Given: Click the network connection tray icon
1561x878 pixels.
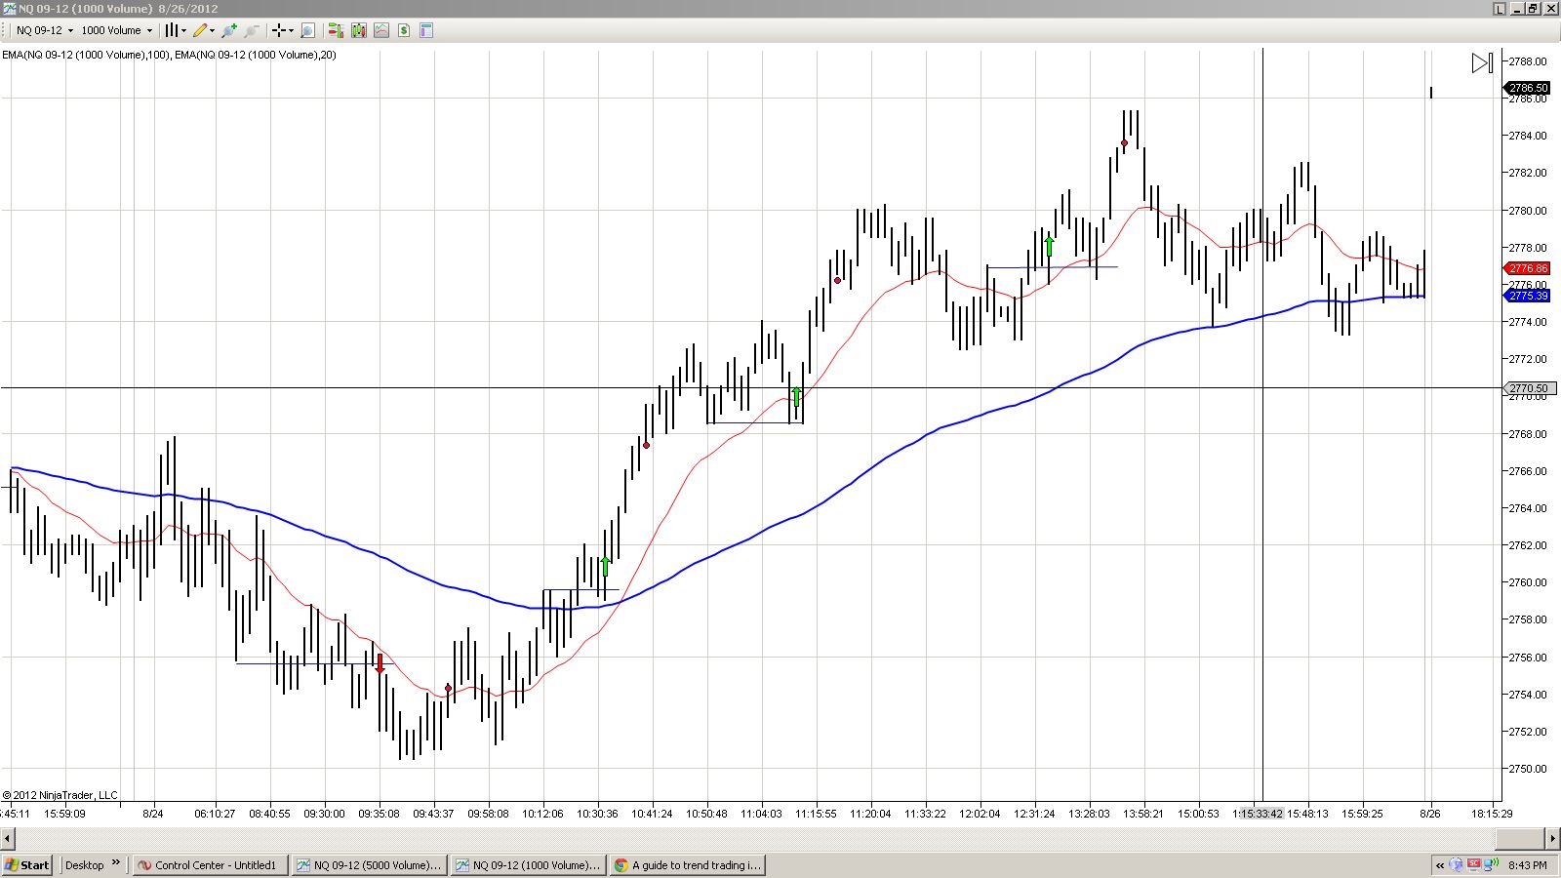Looking at the screenshot, I should (x=1491, y=864).
